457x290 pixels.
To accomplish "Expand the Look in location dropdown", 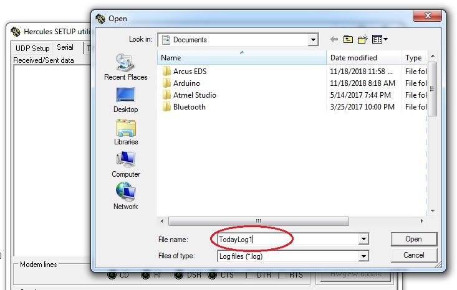I will (x=313, y=40).
